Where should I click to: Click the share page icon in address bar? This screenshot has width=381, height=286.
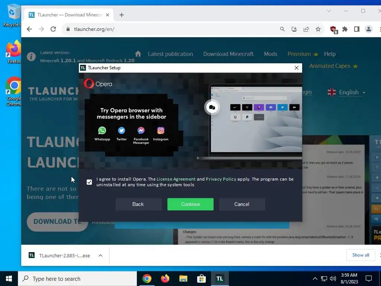coord(306,29)
